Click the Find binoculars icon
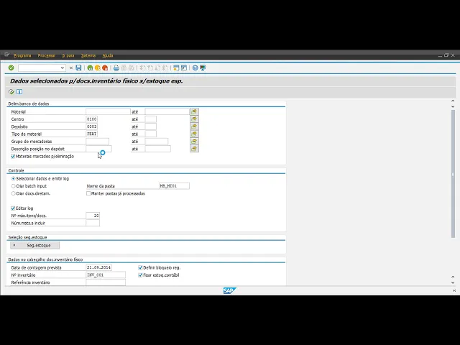The height and width of the screenshot is (345, 460). coord(124,68)
